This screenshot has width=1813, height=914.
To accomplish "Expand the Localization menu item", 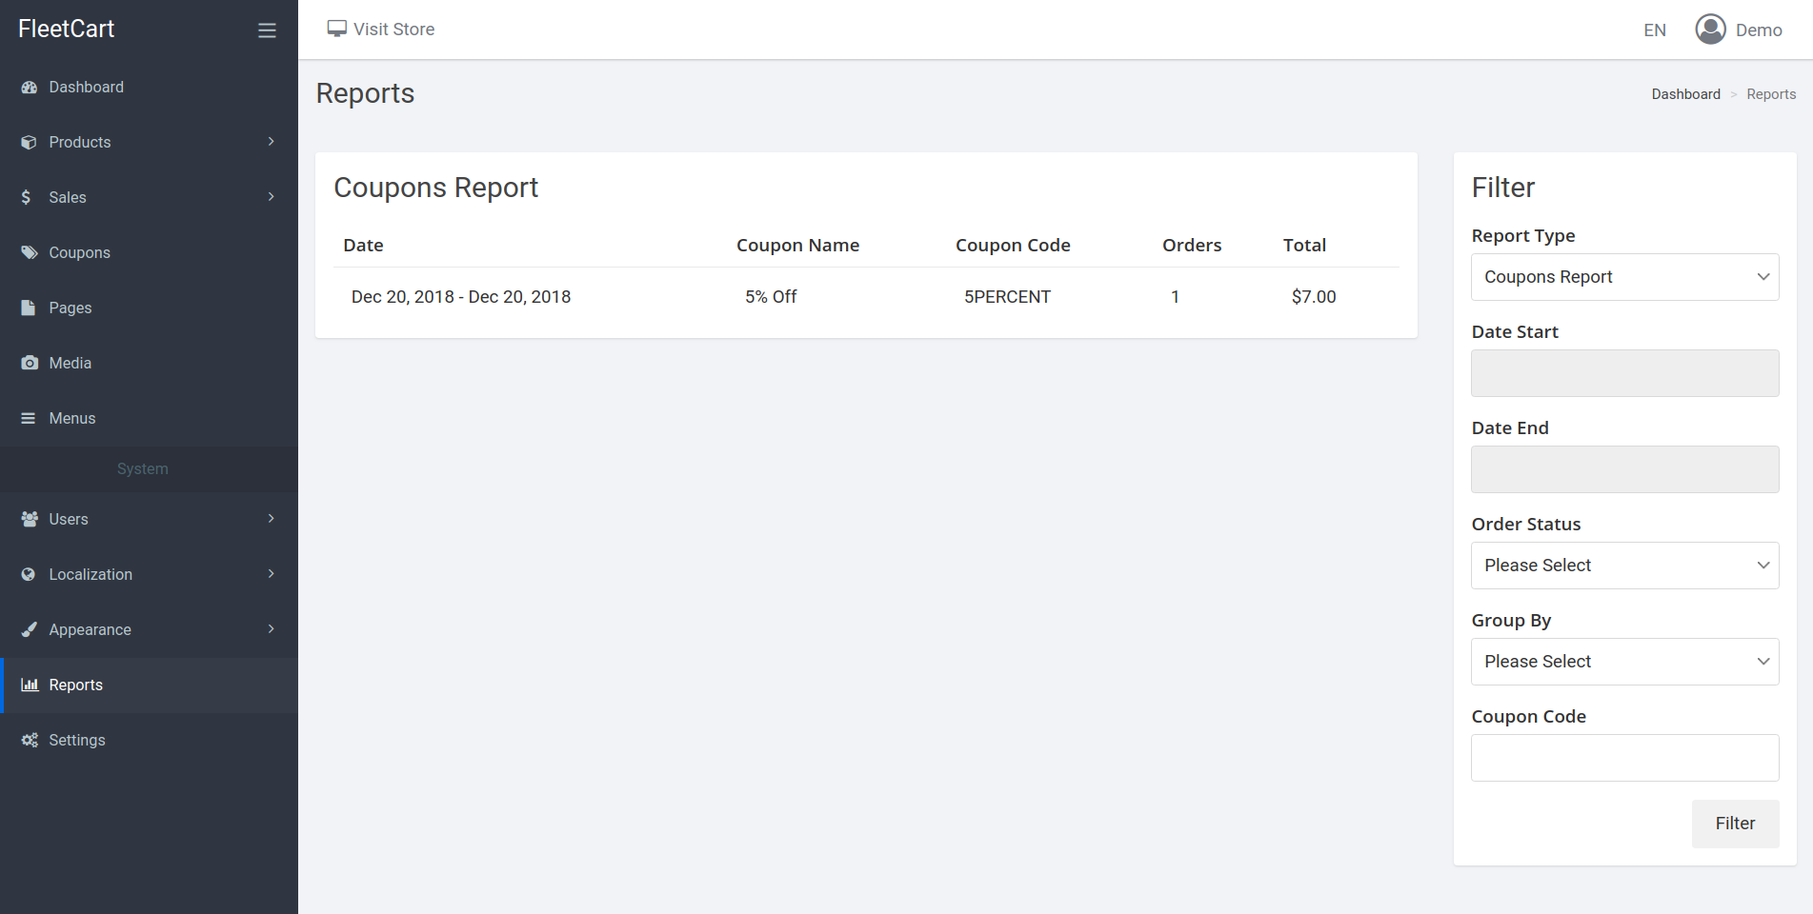I will coord(91,574).
